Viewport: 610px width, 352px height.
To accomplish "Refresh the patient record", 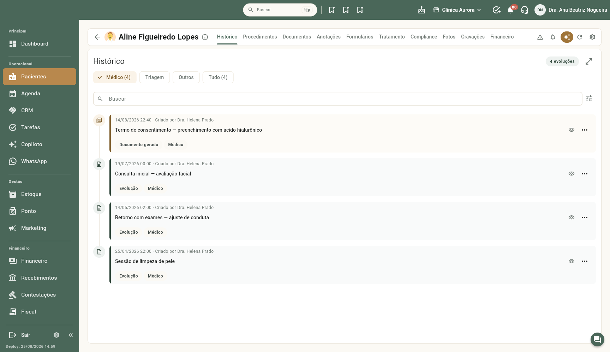I will 580,37.
